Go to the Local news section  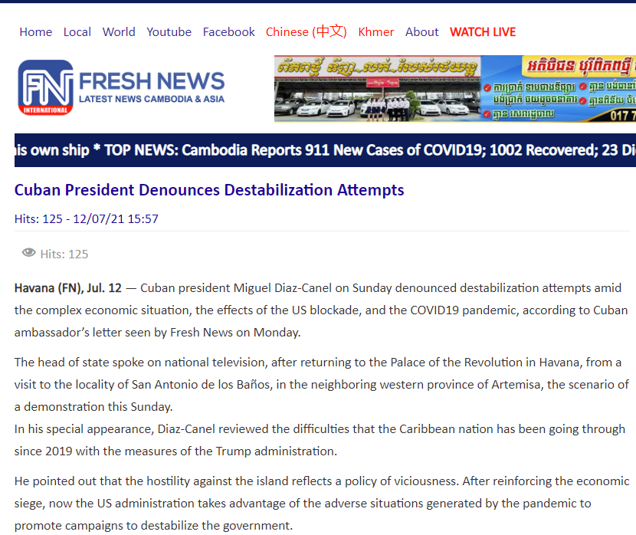pos(77,32)
